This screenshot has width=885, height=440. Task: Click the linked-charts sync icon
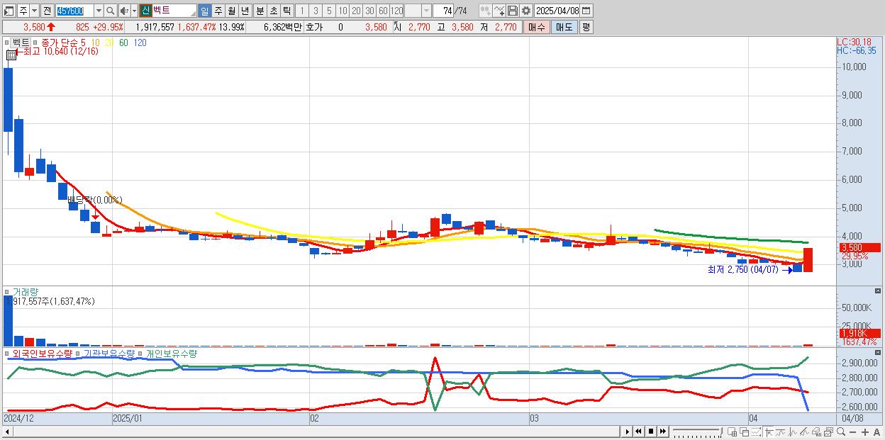[485, 11]
